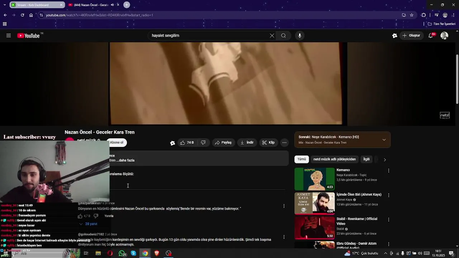
Task: Open the Chrome apps grid in bookmarks bar
Action: tap(5, 24)
